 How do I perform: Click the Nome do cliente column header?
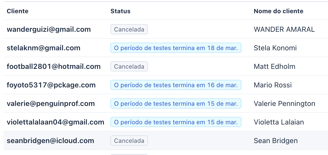coord(278,11)
